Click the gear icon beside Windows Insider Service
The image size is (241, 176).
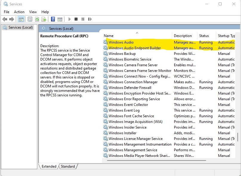[x=106, y=127]
